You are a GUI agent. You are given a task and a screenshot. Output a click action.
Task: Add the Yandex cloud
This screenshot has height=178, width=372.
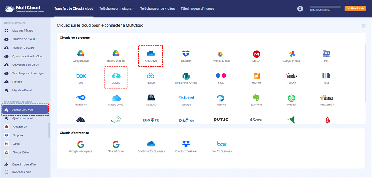click(291, 78)
